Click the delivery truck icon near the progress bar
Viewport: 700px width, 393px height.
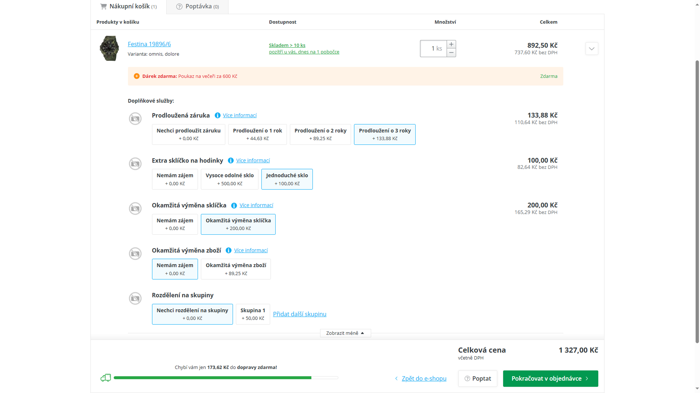[106, 378]
